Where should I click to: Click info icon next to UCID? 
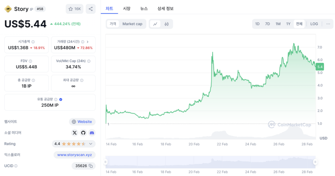pos(16,166)
